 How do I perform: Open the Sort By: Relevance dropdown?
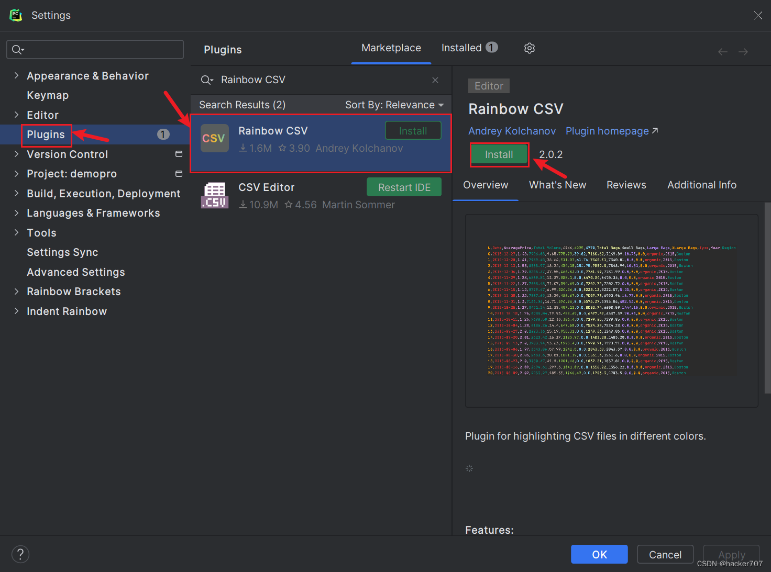click(x=394, y=105)
